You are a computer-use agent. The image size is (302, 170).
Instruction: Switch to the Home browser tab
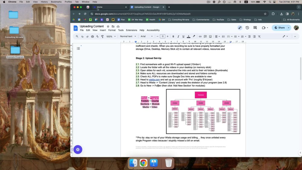109,7
